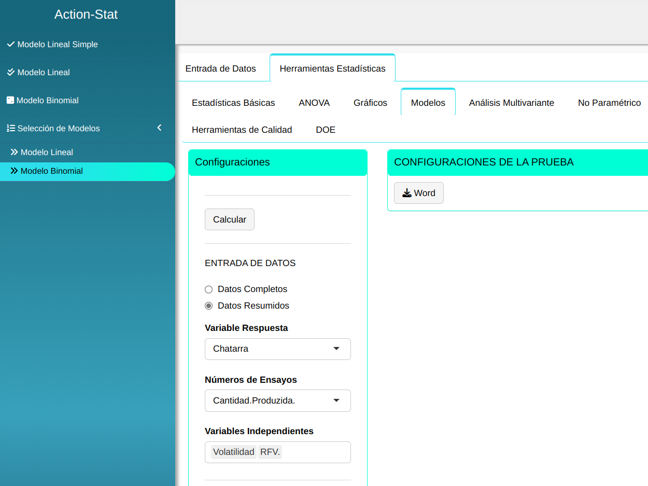
Task: Select the Datos Resumidos radio button
Action: 209,306
